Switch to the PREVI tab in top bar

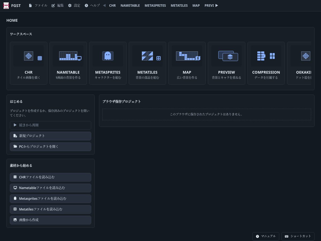209,5
